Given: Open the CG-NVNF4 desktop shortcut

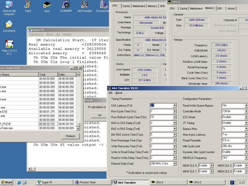Looking at the screenshot, I should 66,7.
